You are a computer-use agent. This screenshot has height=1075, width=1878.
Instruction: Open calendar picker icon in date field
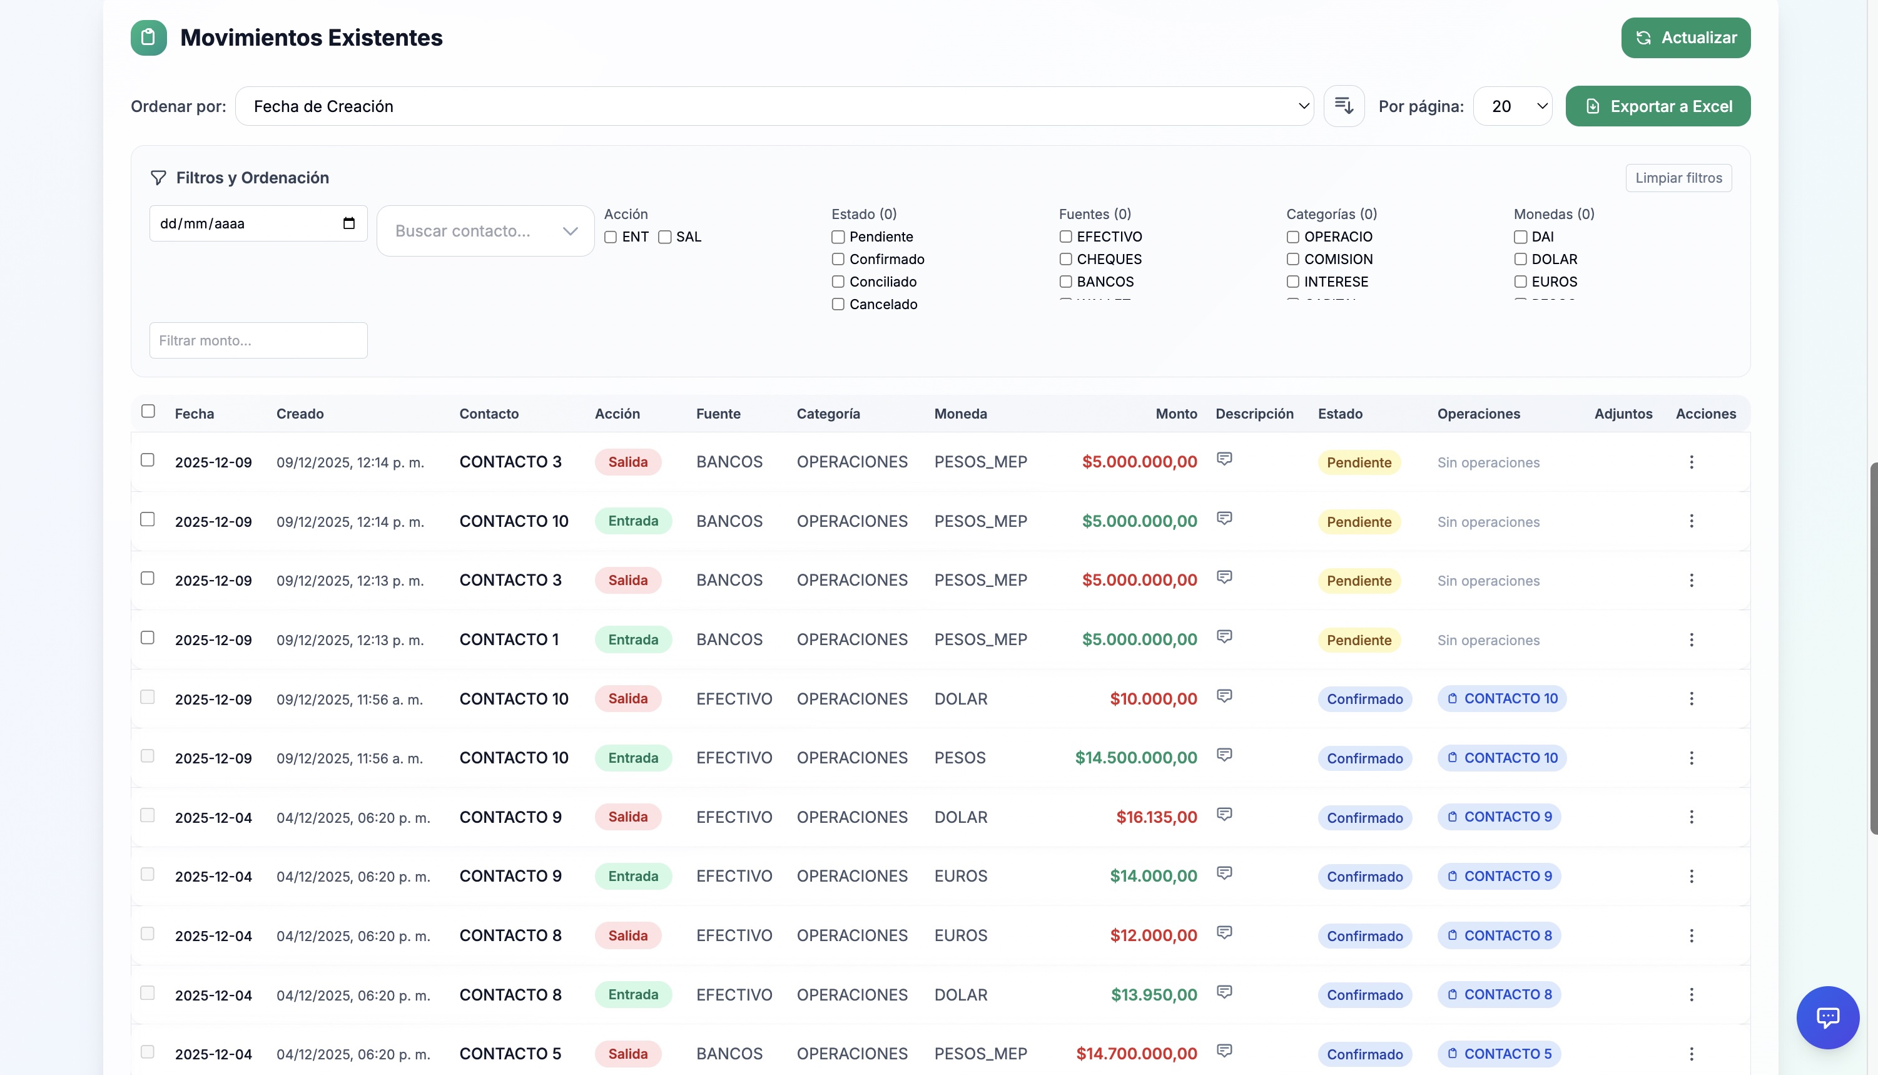(x=349, y=223)
